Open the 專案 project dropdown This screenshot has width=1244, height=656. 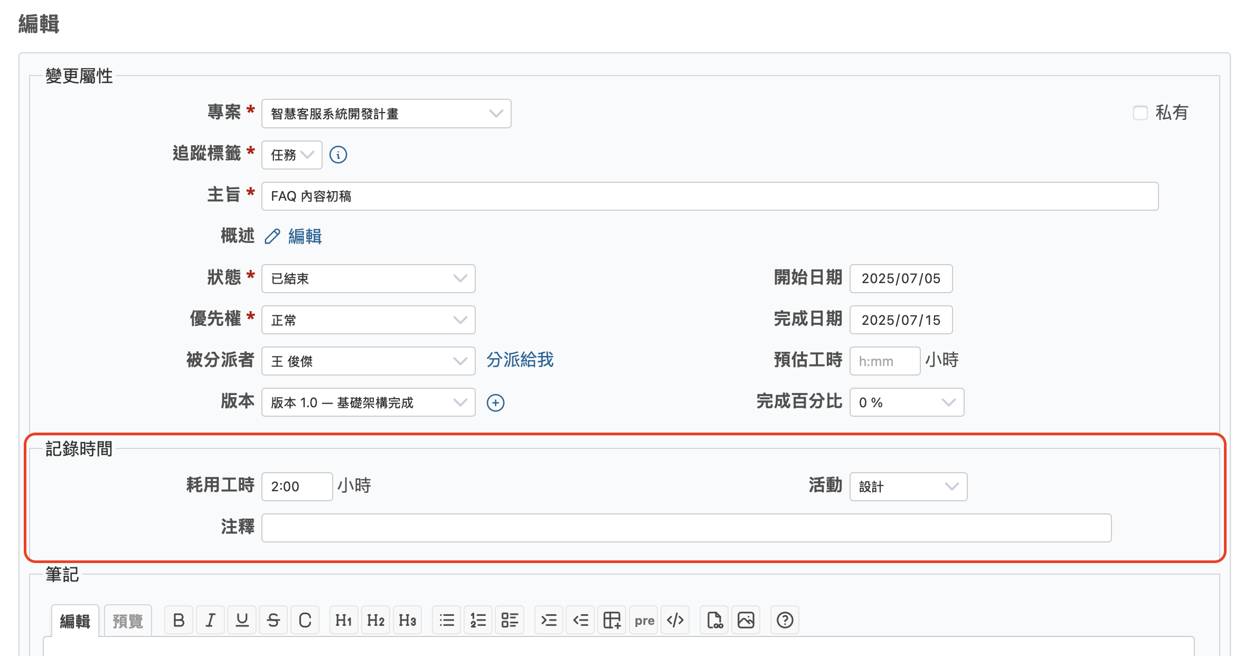tap(386, 114)
